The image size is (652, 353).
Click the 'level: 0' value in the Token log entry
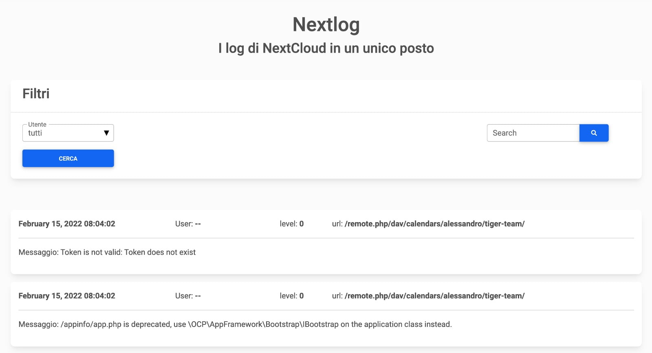292,224
